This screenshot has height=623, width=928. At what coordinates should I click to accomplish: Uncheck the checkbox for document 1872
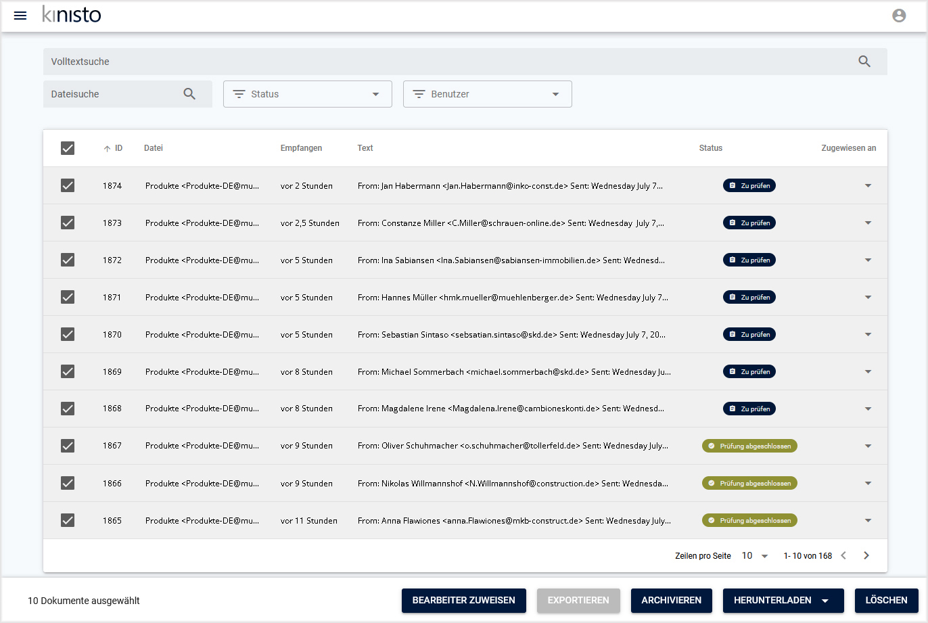pos(68,260)
